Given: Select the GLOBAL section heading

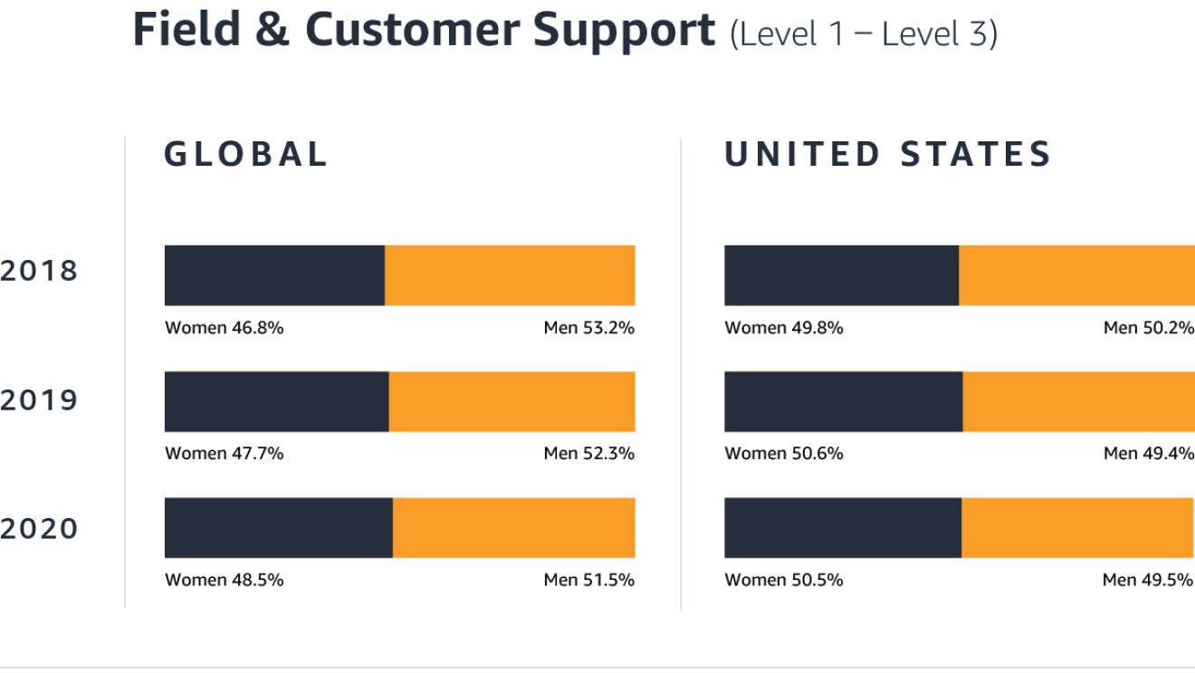Looking at the screenshot, I should click(245, 154).
